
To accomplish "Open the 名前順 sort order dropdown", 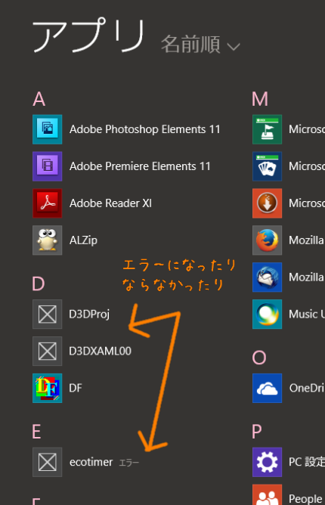I will pos(200,45).
